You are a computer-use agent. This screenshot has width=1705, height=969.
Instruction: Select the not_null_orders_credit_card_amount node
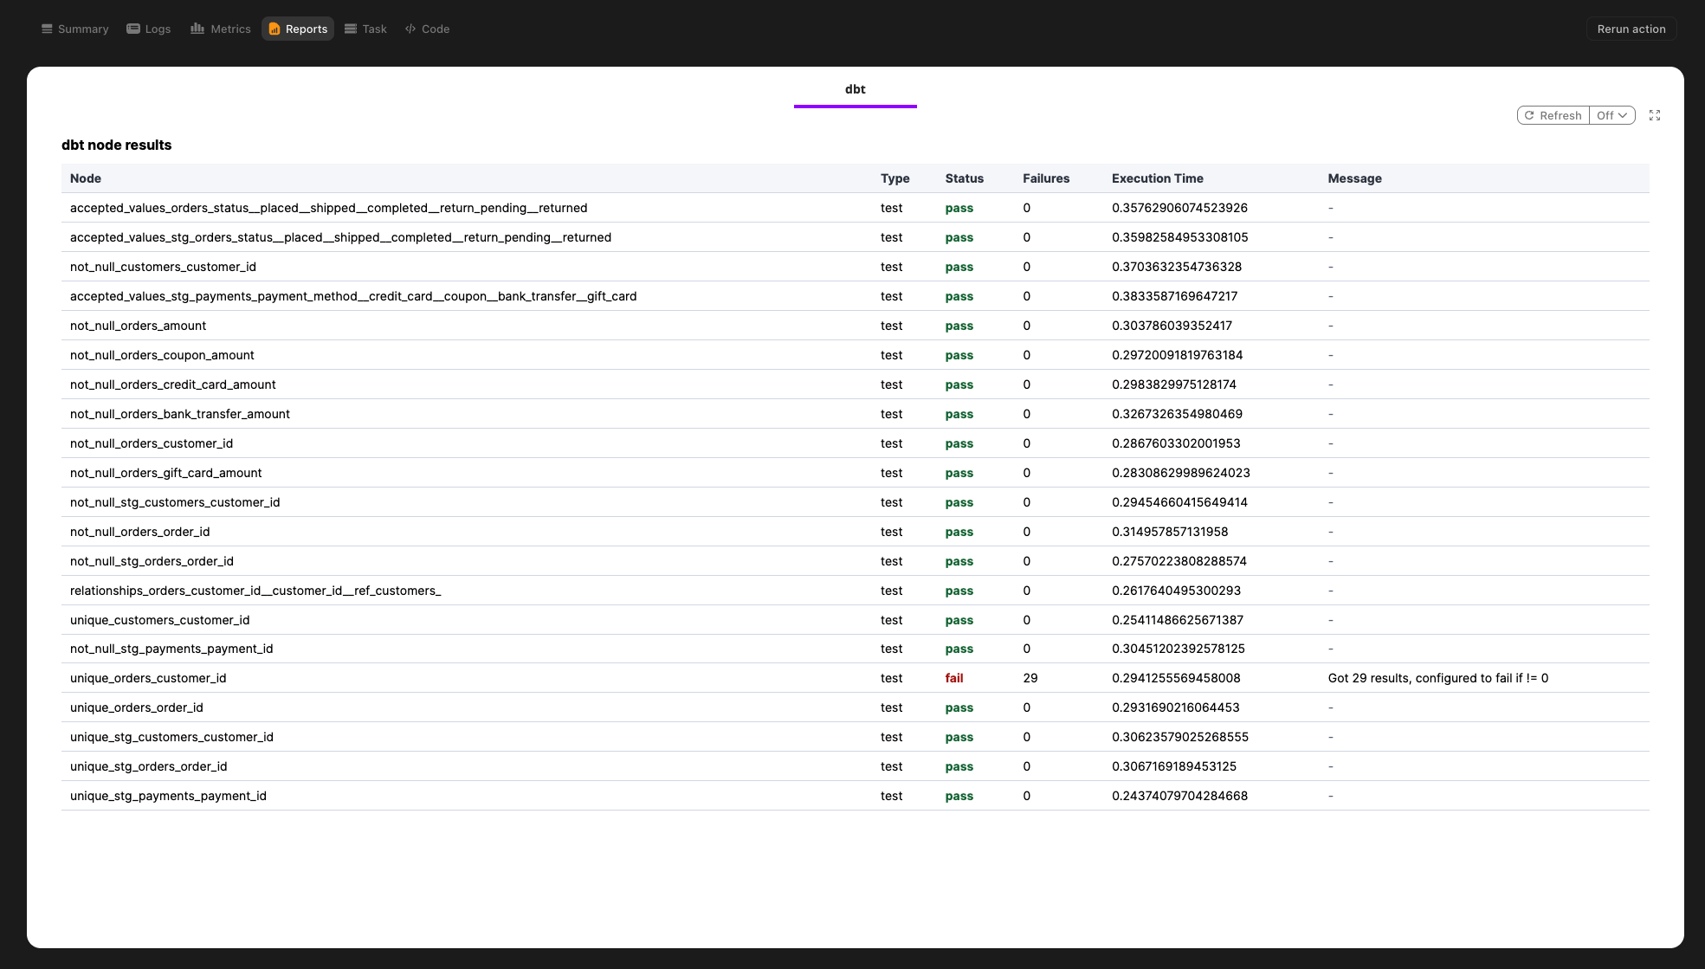173,384
